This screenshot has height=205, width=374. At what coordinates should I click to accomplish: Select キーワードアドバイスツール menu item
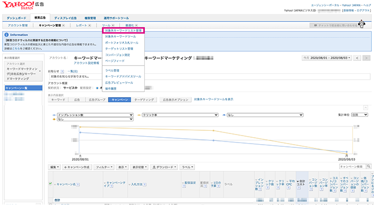123,76
